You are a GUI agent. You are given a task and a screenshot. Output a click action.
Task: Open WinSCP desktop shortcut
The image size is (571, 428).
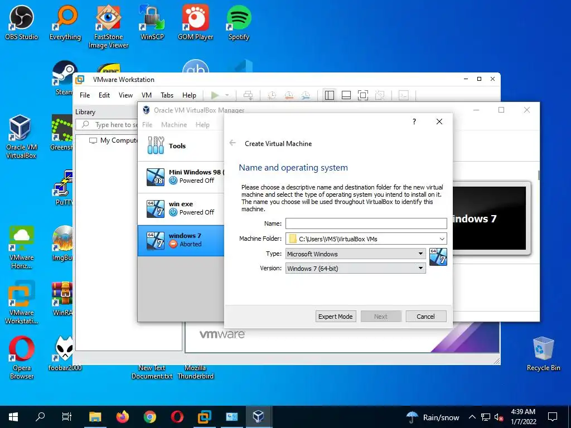click(152, 22)
